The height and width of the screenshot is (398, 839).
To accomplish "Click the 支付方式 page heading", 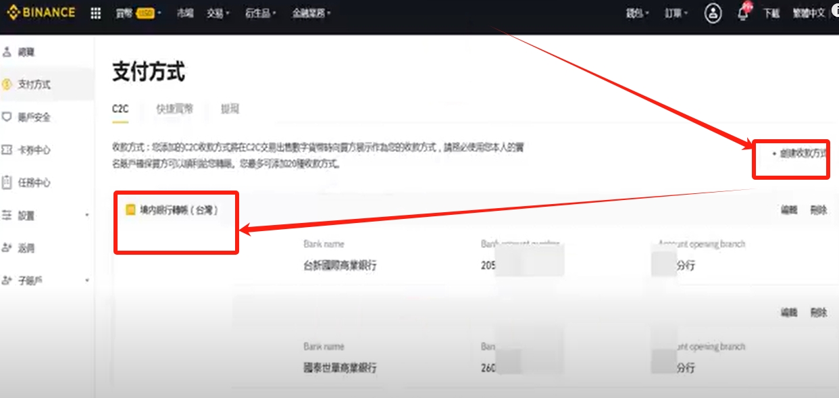I will pyautogui.click(x=149, y=72).
